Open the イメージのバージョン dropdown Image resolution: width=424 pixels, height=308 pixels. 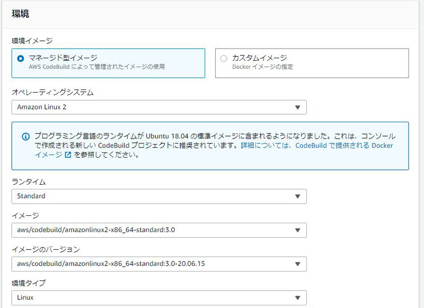[x=159, y=264]
